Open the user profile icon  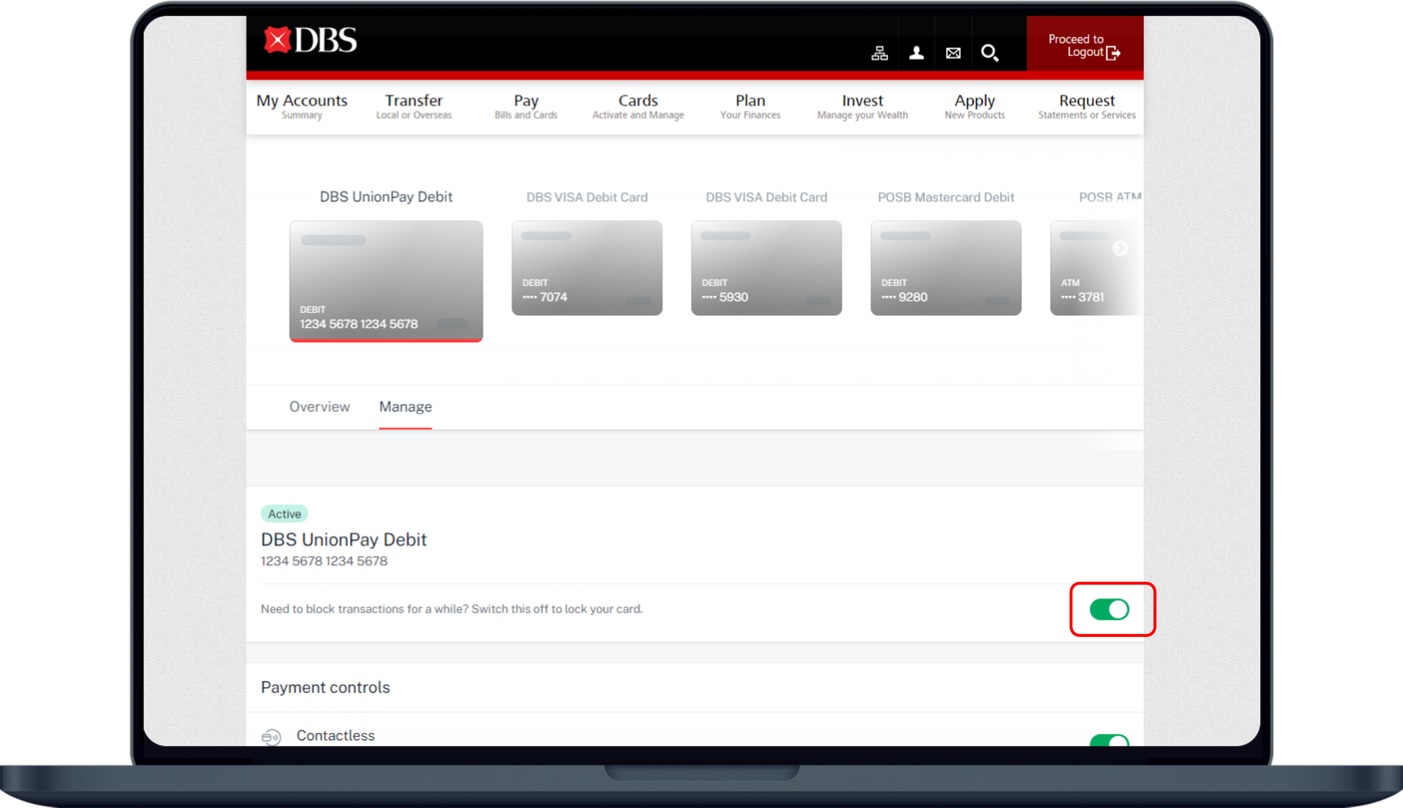pos(916,53)
